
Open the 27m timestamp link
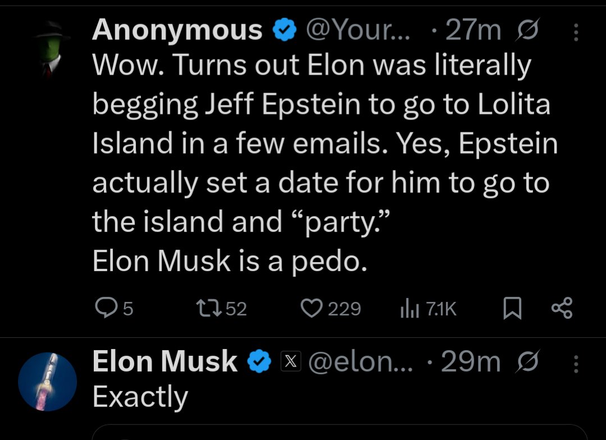point(472,31)
